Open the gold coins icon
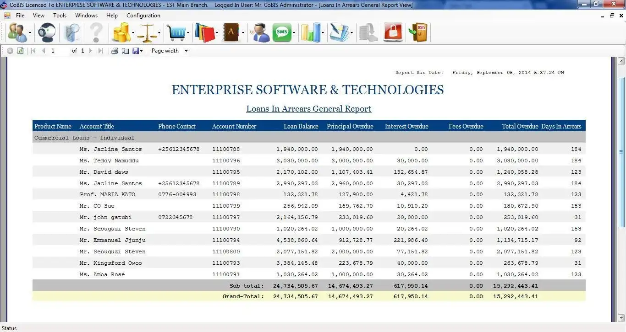The width and height of the screenshot is (626, 332). click(121, 32)
